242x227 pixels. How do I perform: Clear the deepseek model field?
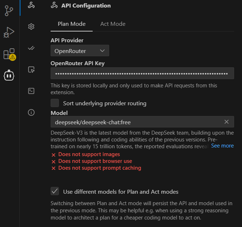(x=227, y=122)
